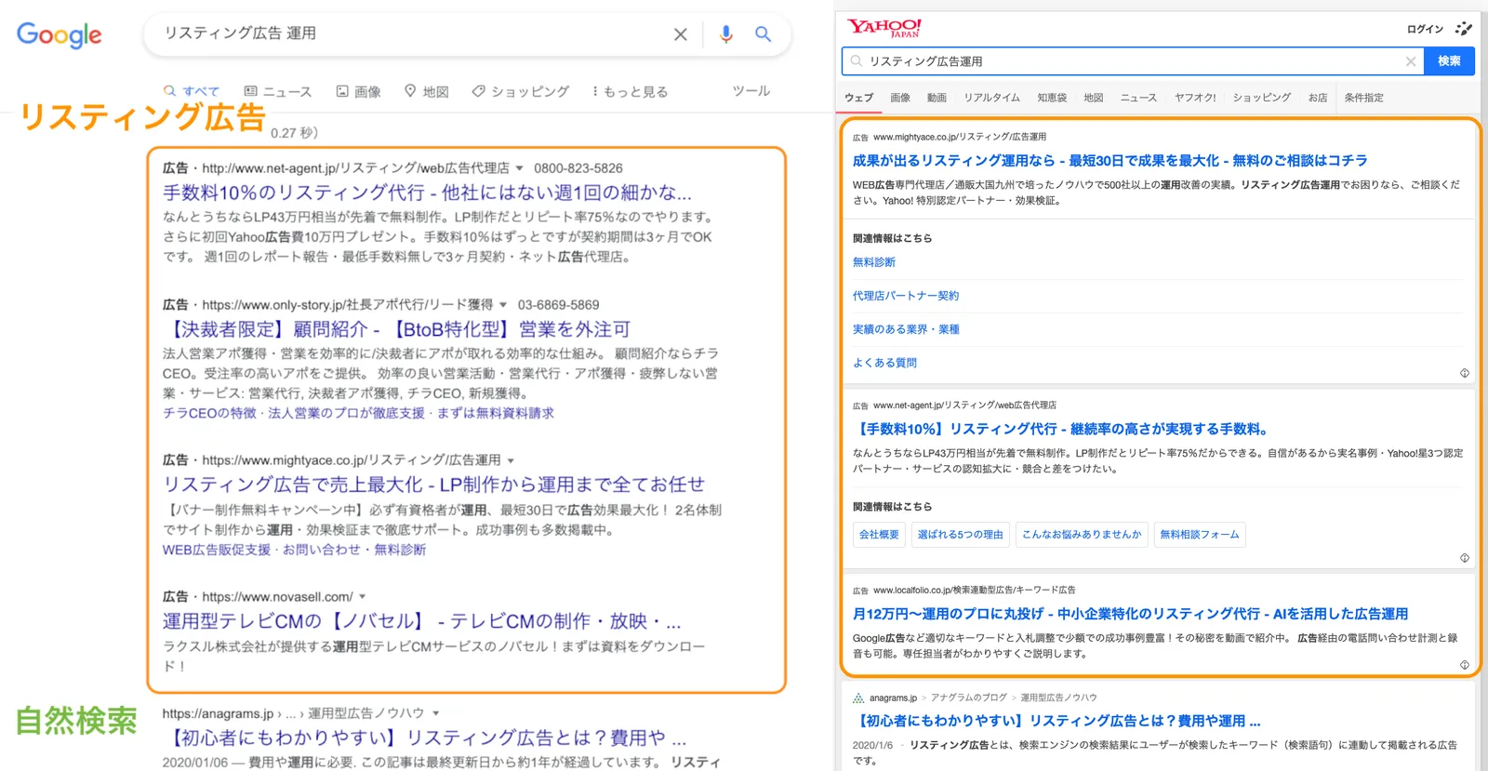Screen dimensions: 1488x771
Task: Open Google ツール options
Action: [751, 90]
